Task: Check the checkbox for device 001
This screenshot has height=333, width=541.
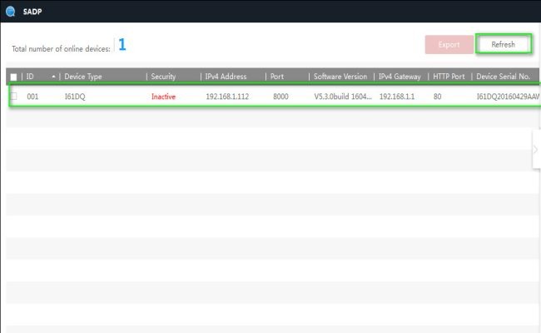Action: 13,97
